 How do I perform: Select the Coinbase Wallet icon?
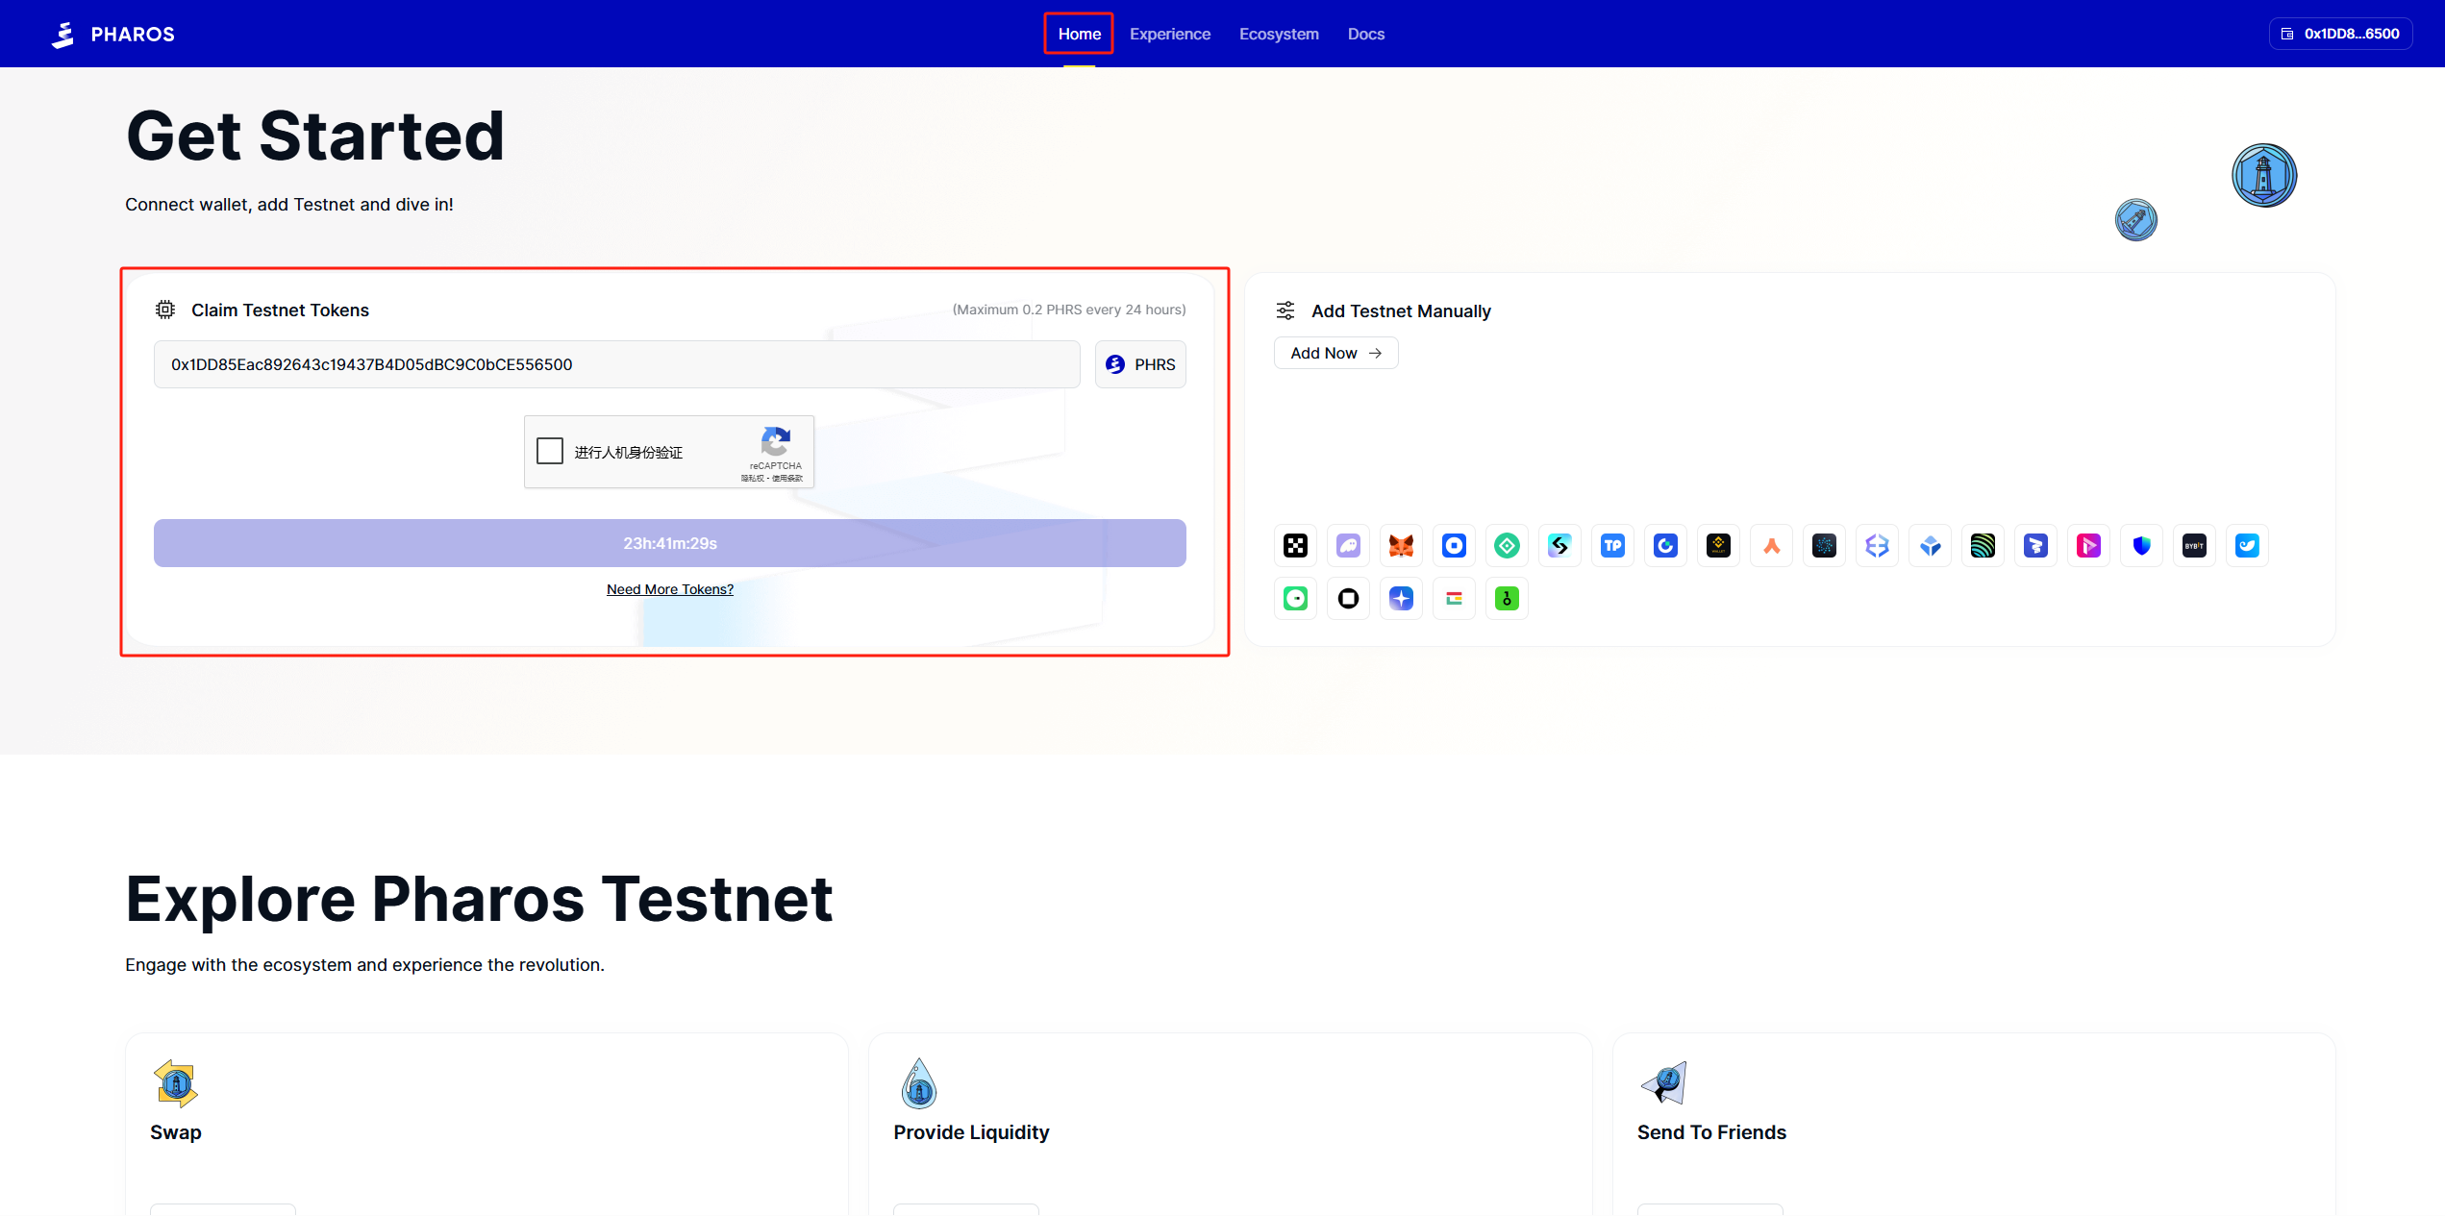click(x=1454, y=546)
